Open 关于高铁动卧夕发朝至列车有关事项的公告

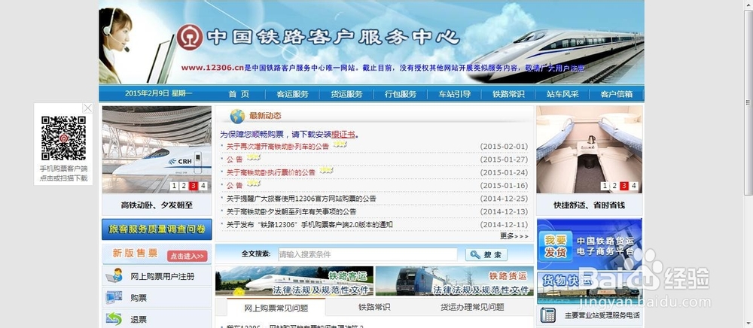click(x=291, y=211)
